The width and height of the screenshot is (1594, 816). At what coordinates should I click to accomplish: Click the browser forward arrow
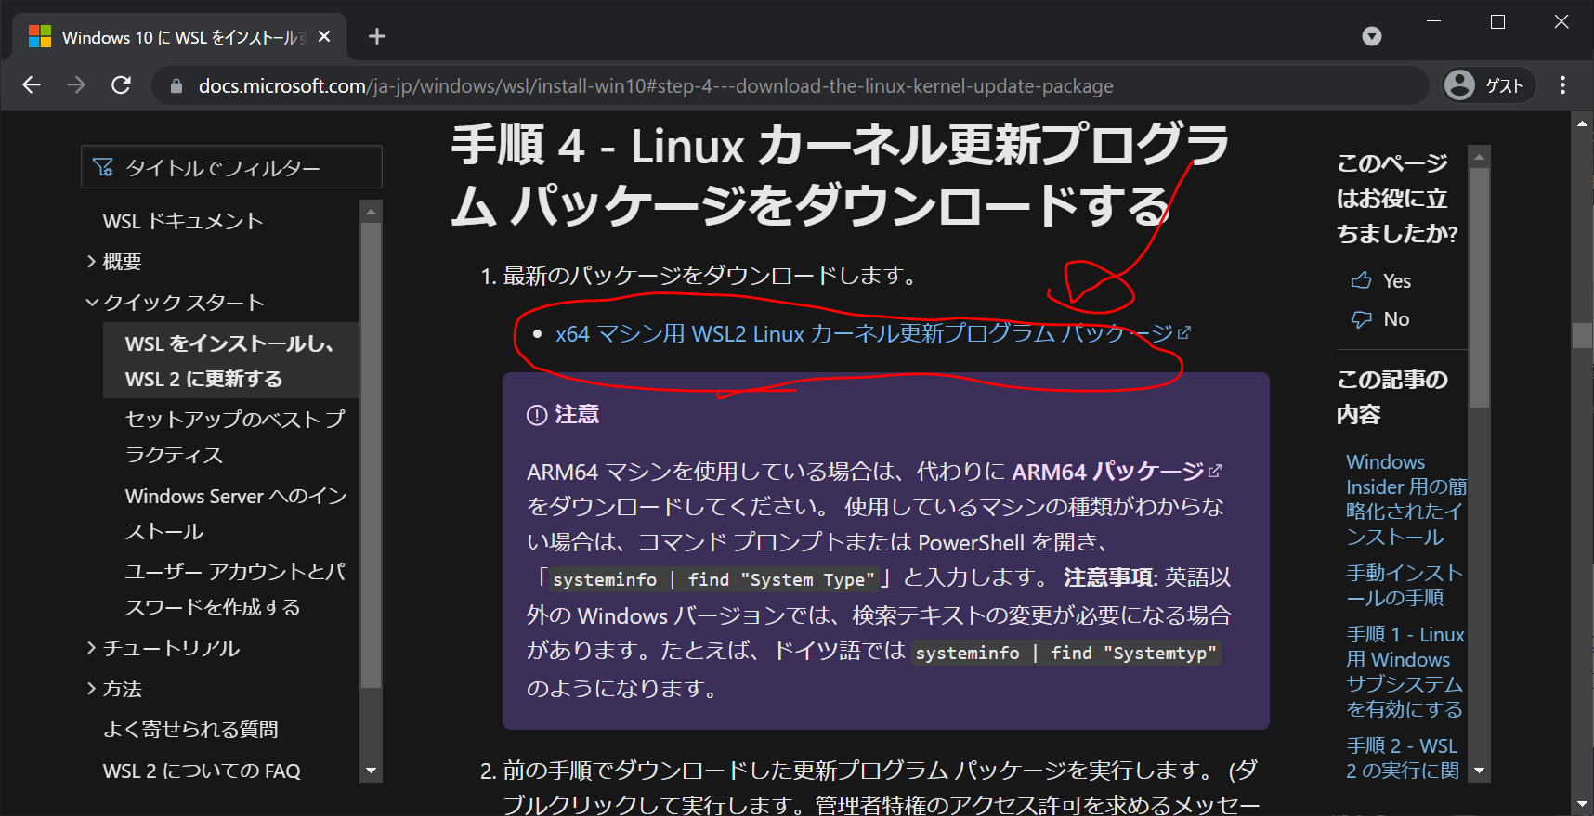(x=76, y=85)
